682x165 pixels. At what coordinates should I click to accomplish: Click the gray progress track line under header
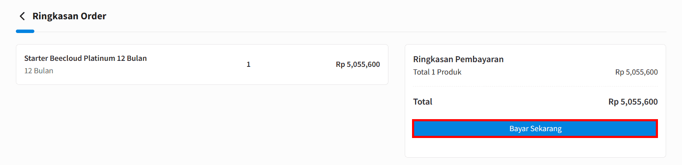[x=350, y=32]
